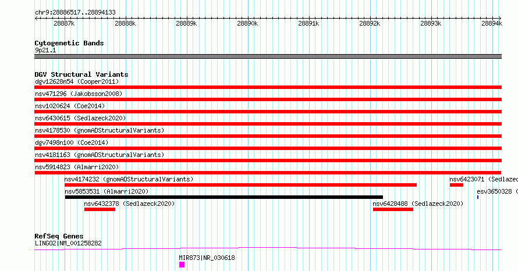Click the red bar for nsv4181163
The image size is (518, 271).
point(268,161)
